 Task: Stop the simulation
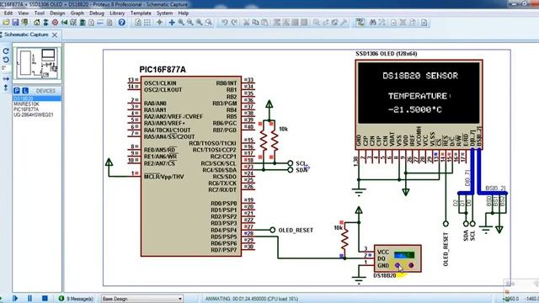click(45, 298)
